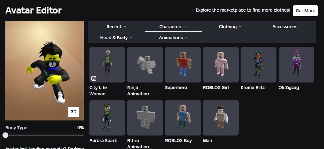324x149 pixels.
Task: Select the Man character thumbnail
Action: (221, 118)
